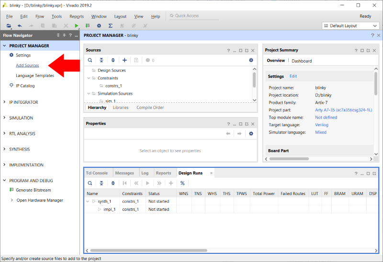Click Mixed simulator language link
The width and height of the screenshot is (383, 262).
pos(321,132)
